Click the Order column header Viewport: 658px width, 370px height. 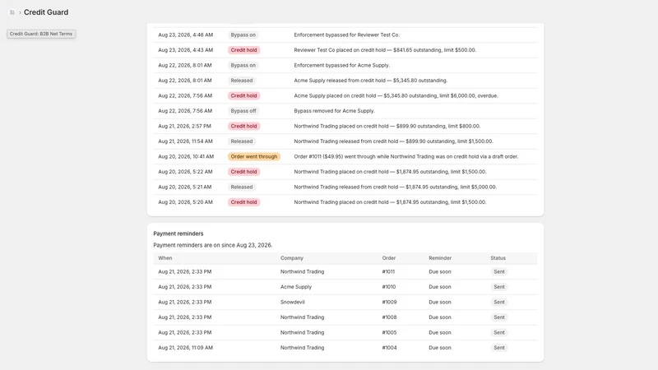388,258
